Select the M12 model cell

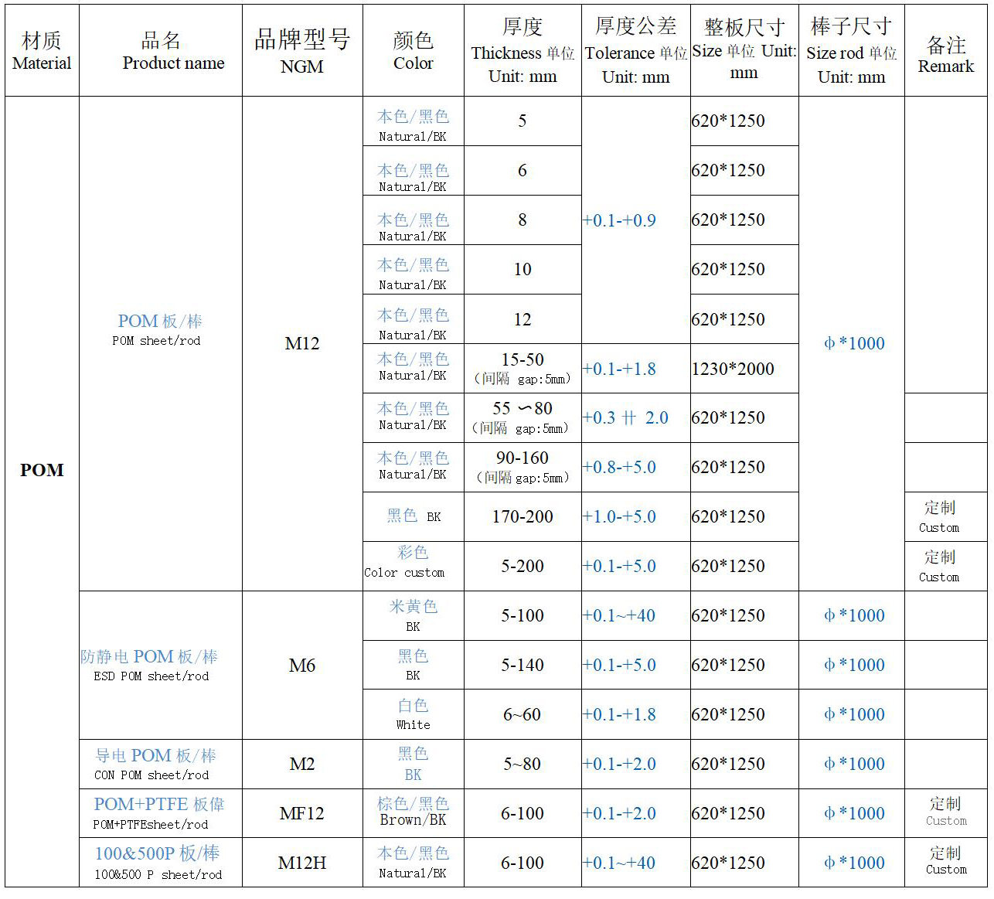coord(302,344)
